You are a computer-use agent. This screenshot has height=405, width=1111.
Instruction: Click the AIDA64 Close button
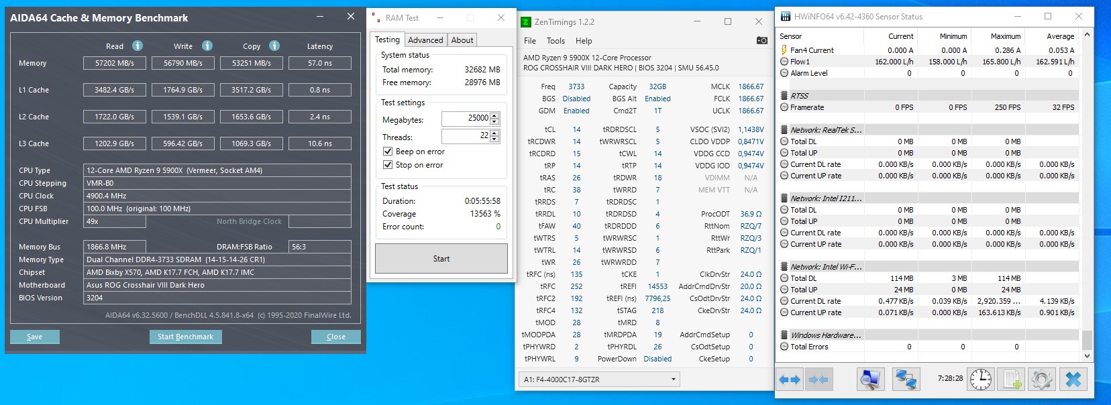336,337
